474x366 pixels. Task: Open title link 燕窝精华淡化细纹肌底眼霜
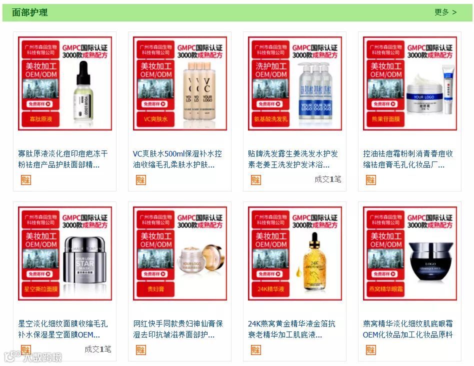pyautogui.click(x=408, y=329)
